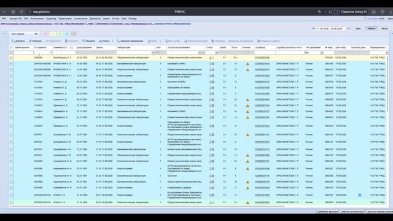Select orange colored status tab

(74, 34)
